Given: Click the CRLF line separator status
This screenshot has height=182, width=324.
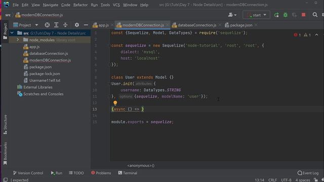Looking at the screenshot, I should tap(272, 180).
